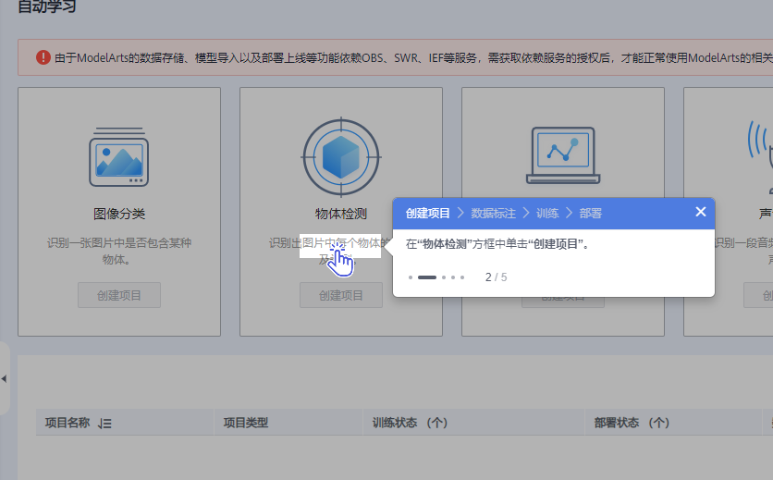Click the 物体检测 card title

[341, 214]
